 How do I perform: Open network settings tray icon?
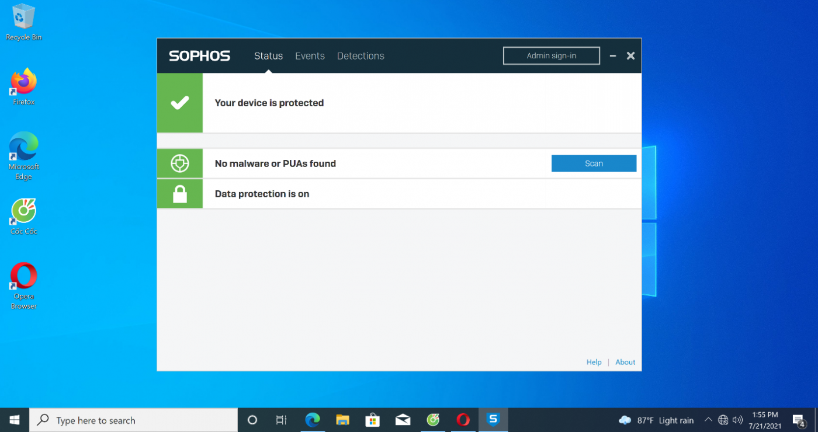pyautogui.click(x=723, y=420)
